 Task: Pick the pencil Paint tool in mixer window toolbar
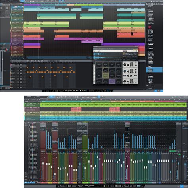tap(58, 97)
